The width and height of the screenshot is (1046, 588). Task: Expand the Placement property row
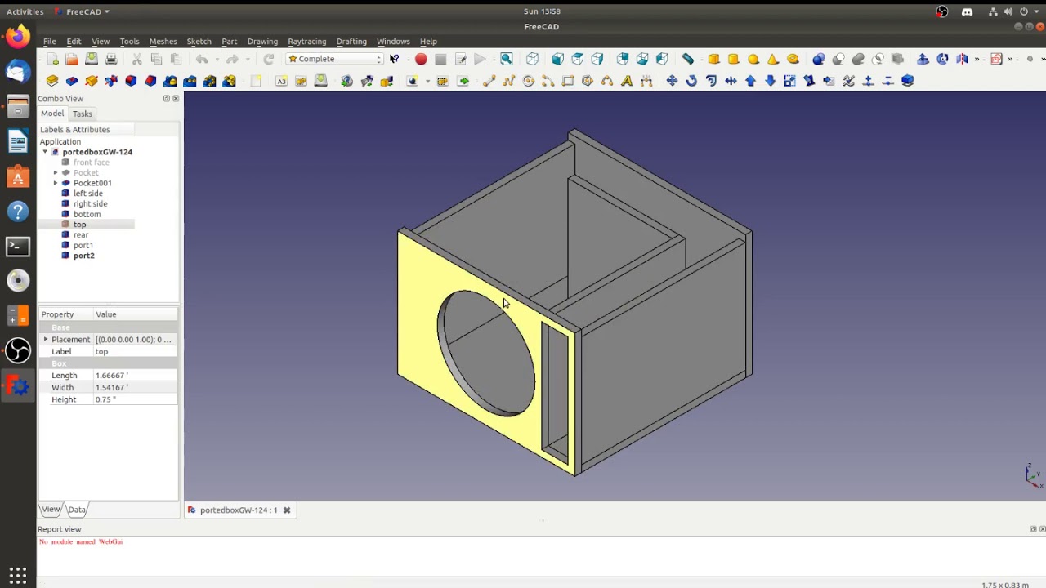tap(46, 339)
